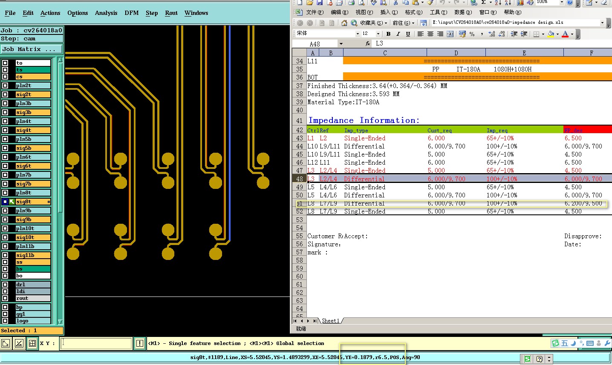Click the exclamation mark icon beside XY field
Viewport: 612px width, 365px height.
[x=140, y=343]
